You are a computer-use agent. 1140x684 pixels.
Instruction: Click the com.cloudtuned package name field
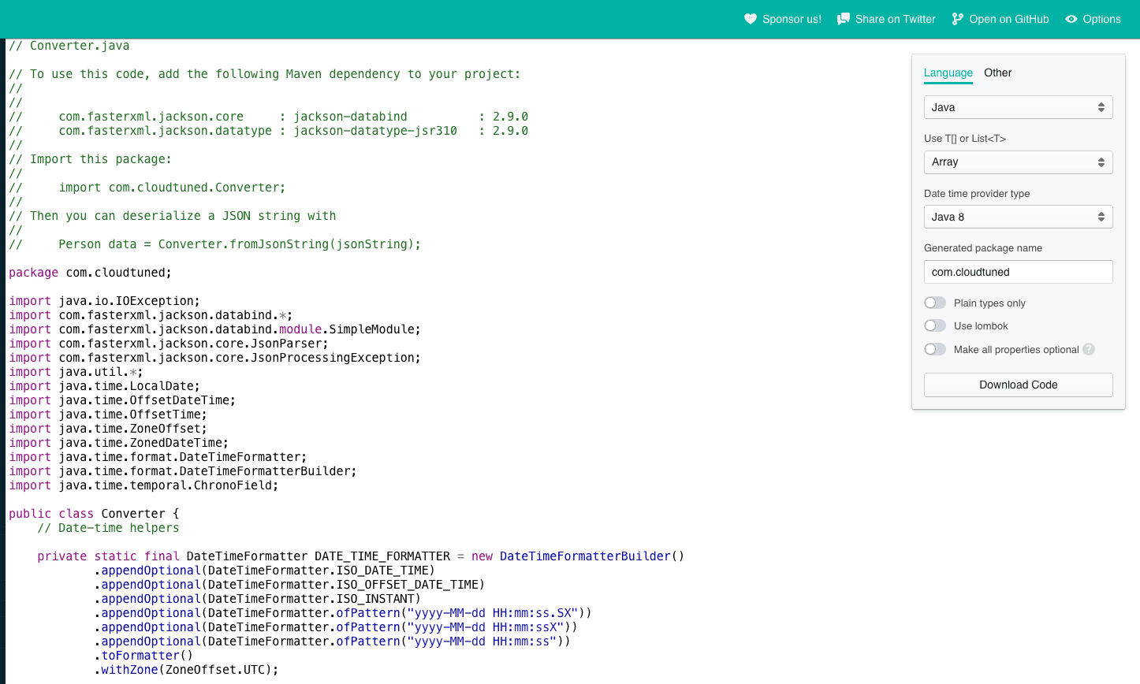1018,272
